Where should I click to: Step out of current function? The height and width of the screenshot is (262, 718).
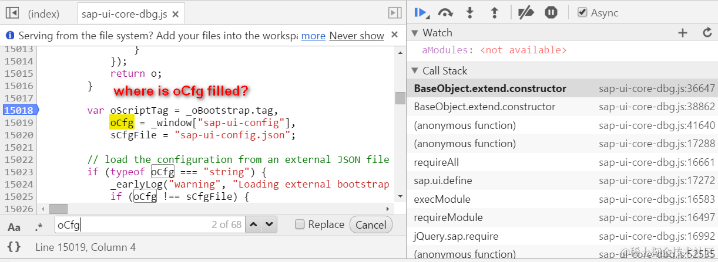coord(494,12)
